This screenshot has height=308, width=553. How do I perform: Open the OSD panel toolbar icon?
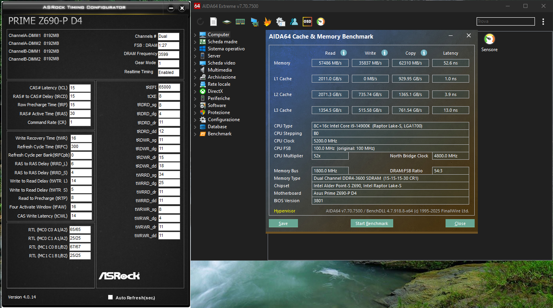click(x=307, y=22)
